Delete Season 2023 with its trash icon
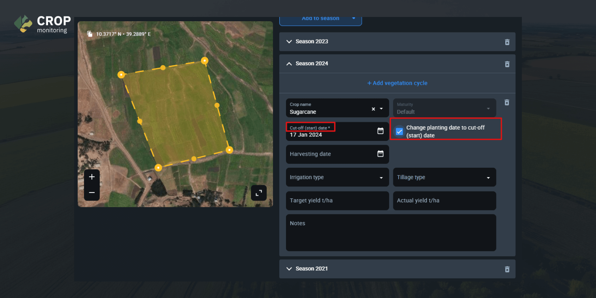 tap(507, 42)
